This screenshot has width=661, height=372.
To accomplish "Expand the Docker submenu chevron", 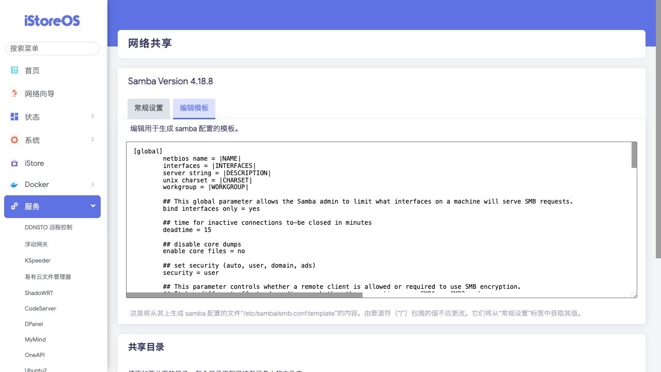I will [93, 184].
